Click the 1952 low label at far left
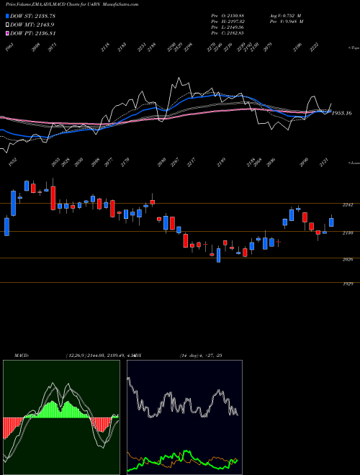360x475 pixels. (13, 162)
